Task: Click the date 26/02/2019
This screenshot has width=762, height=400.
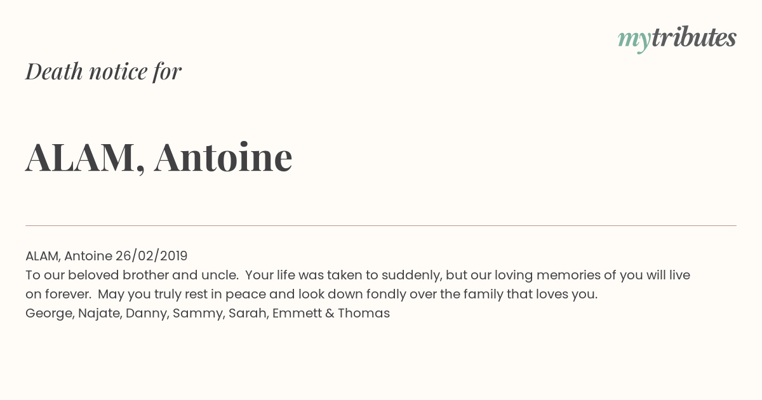Action: coord(151,256)
